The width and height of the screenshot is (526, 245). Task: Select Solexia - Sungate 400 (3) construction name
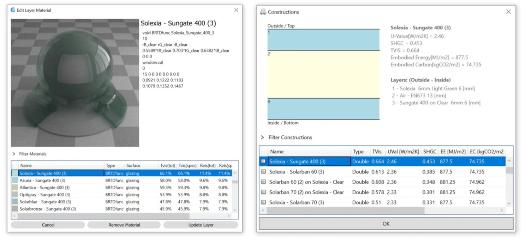[x=297, y=161]
